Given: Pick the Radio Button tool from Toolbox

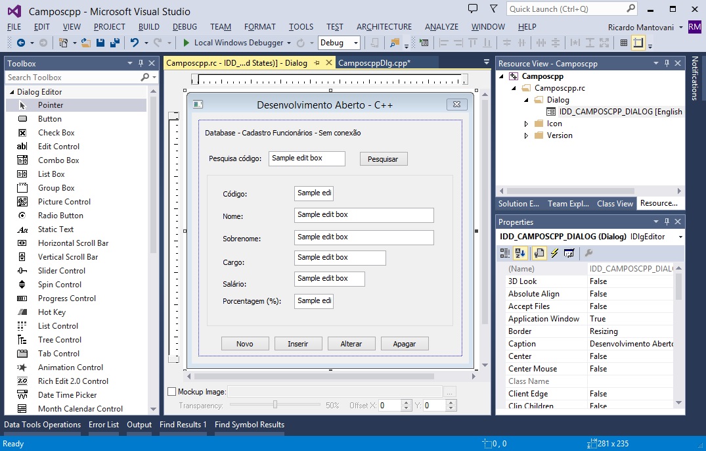Looking at the screenshot, I should click(x=61, y=216).
